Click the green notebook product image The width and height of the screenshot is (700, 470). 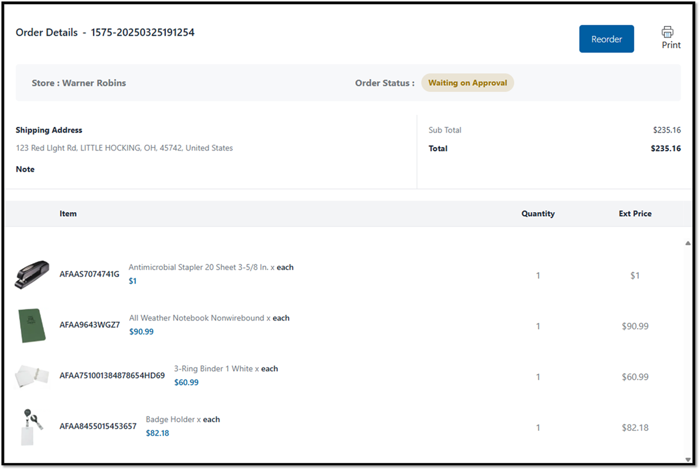pos(32,325)
